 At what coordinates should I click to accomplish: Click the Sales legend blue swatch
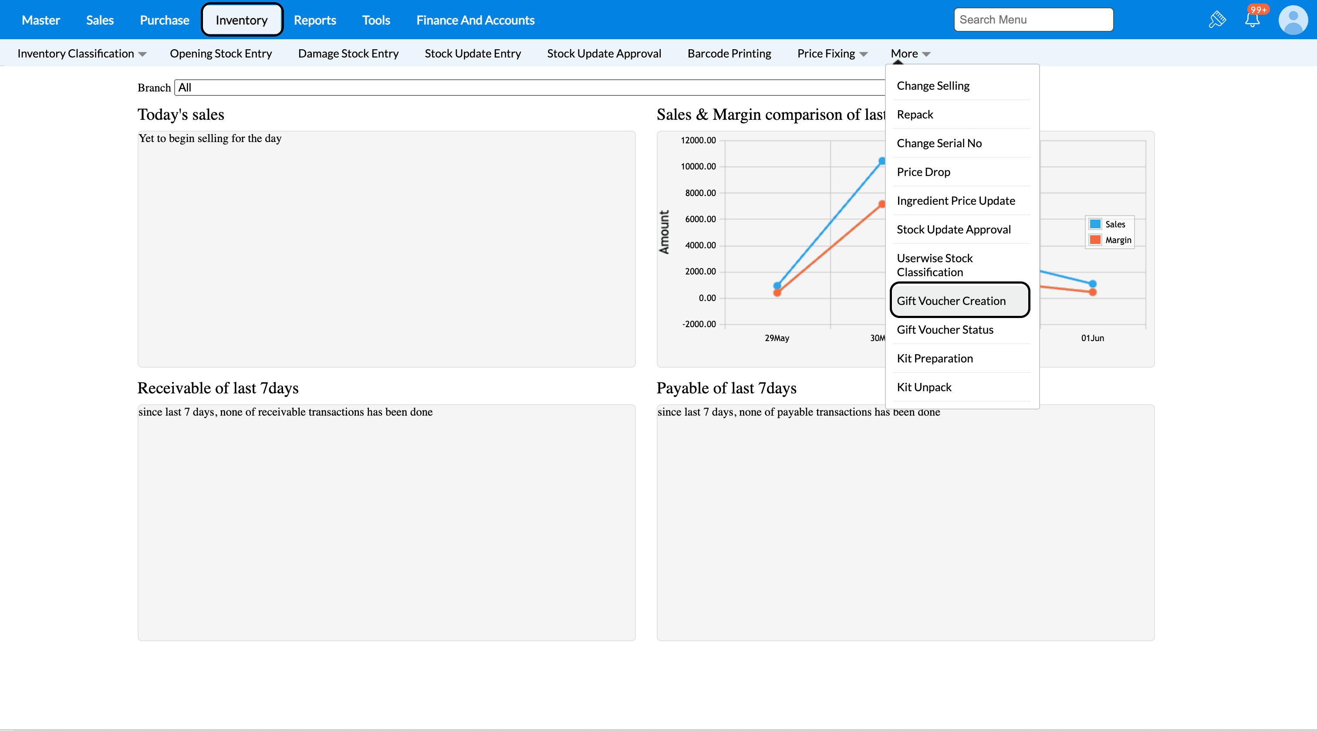pos(1094,224)
